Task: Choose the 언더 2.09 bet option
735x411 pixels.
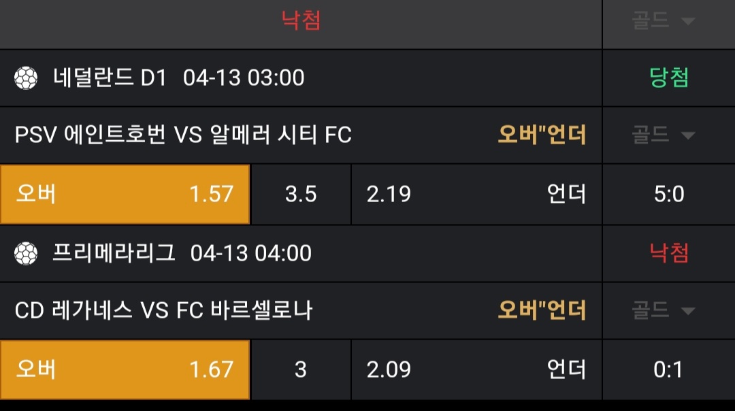Action: point(476,370)
